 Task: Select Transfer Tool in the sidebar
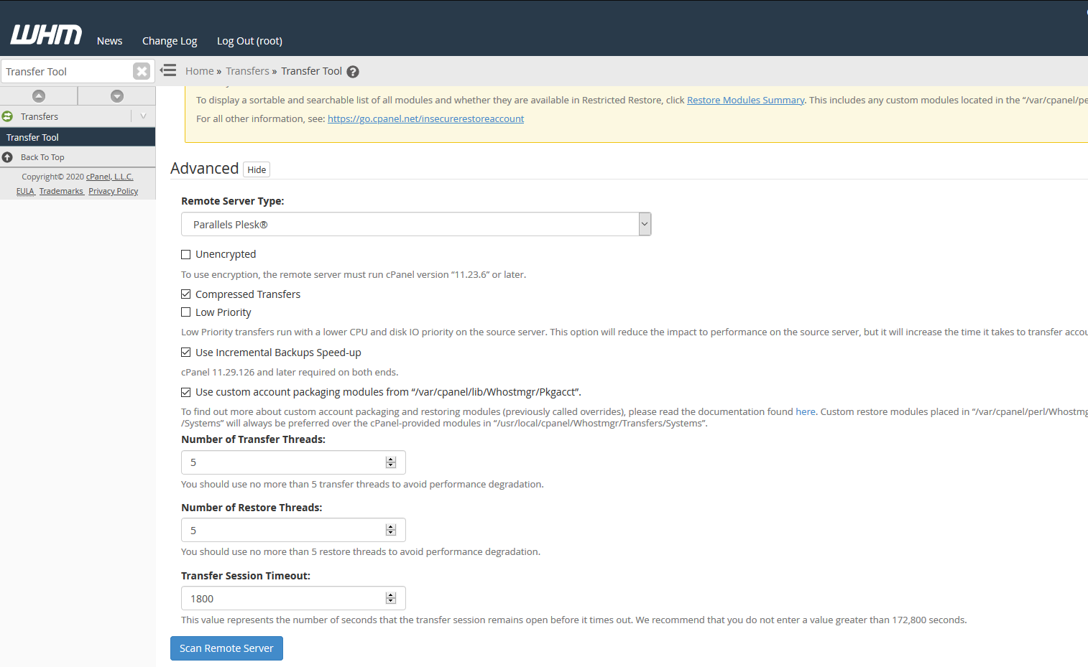pos(78,137)
